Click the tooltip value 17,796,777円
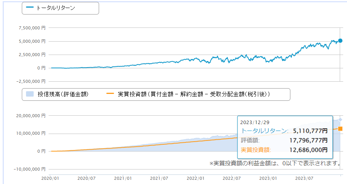 [x=308, y=140]
